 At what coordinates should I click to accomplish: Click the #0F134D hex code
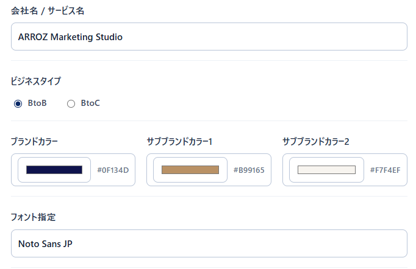[x=113, y=170]
